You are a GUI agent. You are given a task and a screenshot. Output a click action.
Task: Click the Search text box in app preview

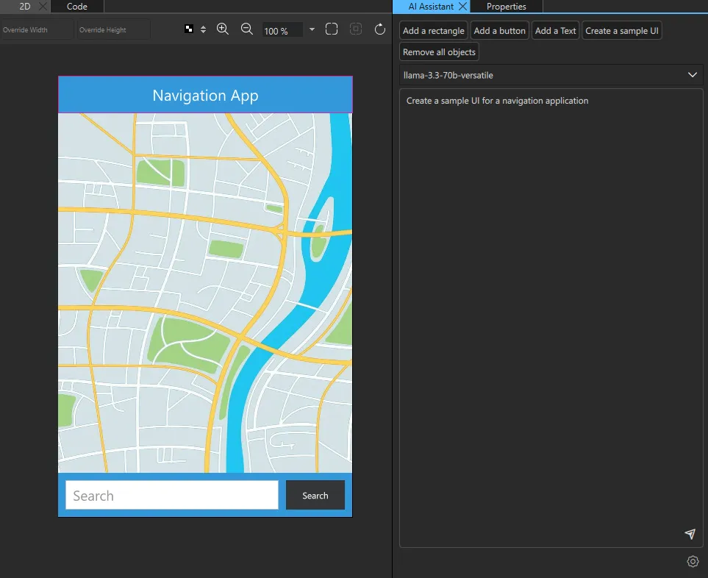[172, 496]
